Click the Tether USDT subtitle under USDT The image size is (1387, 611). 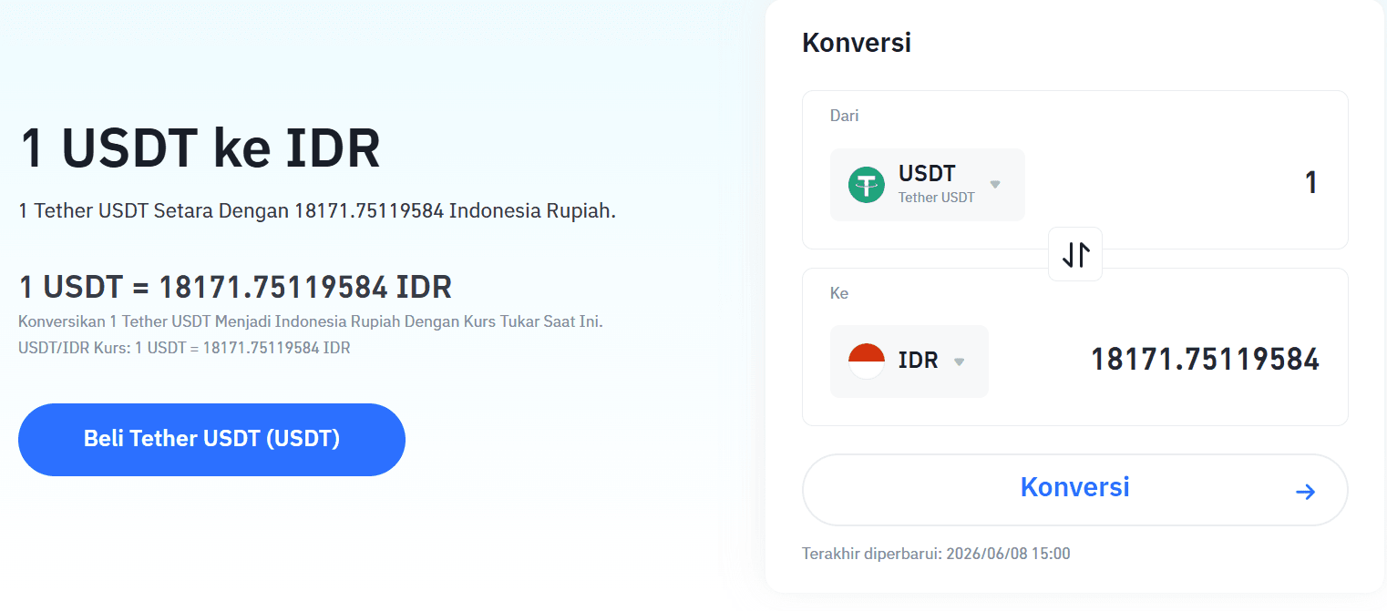point(936,198)
